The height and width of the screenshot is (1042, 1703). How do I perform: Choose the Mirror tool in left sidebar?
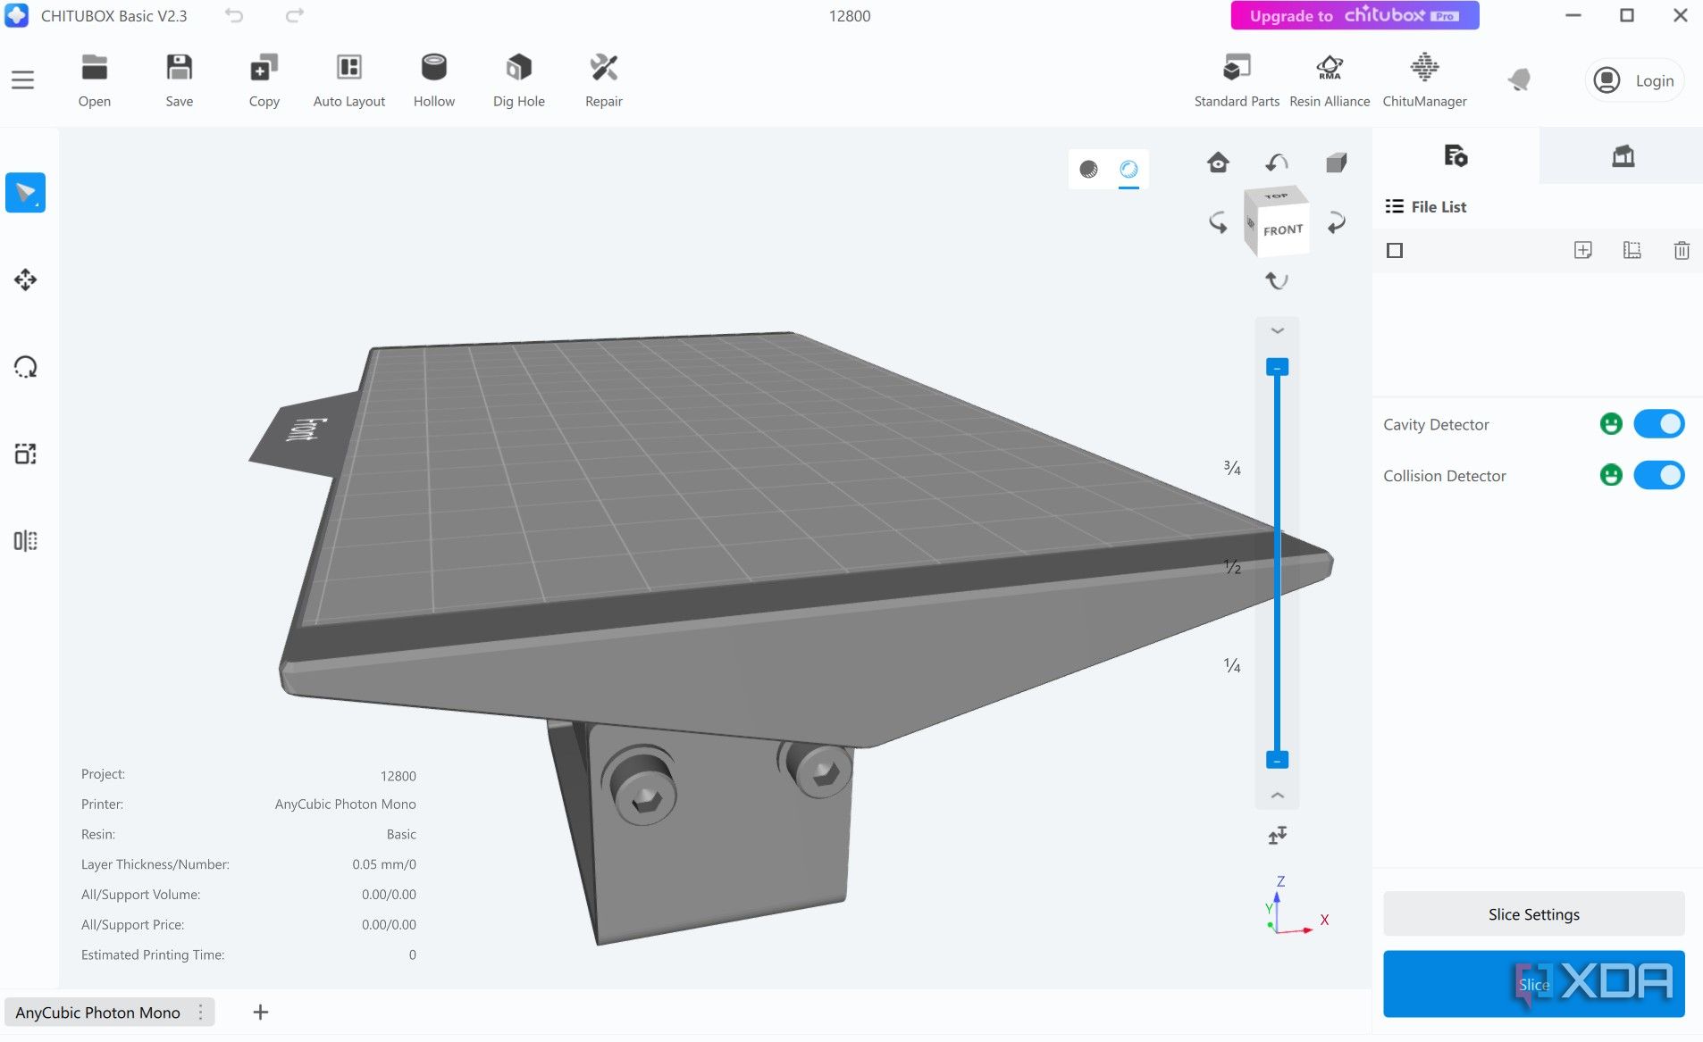(x=25, y=541)
